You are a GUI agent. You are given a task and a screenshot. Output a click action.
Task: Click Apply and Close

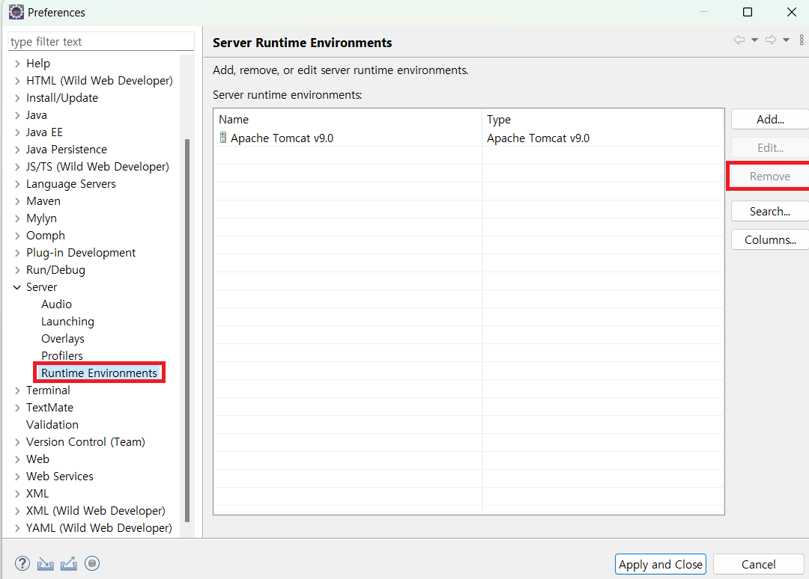tap(661, 564)
